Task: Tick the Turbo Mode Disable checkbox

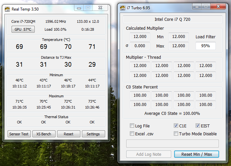Action: click(x=176, y=134)
